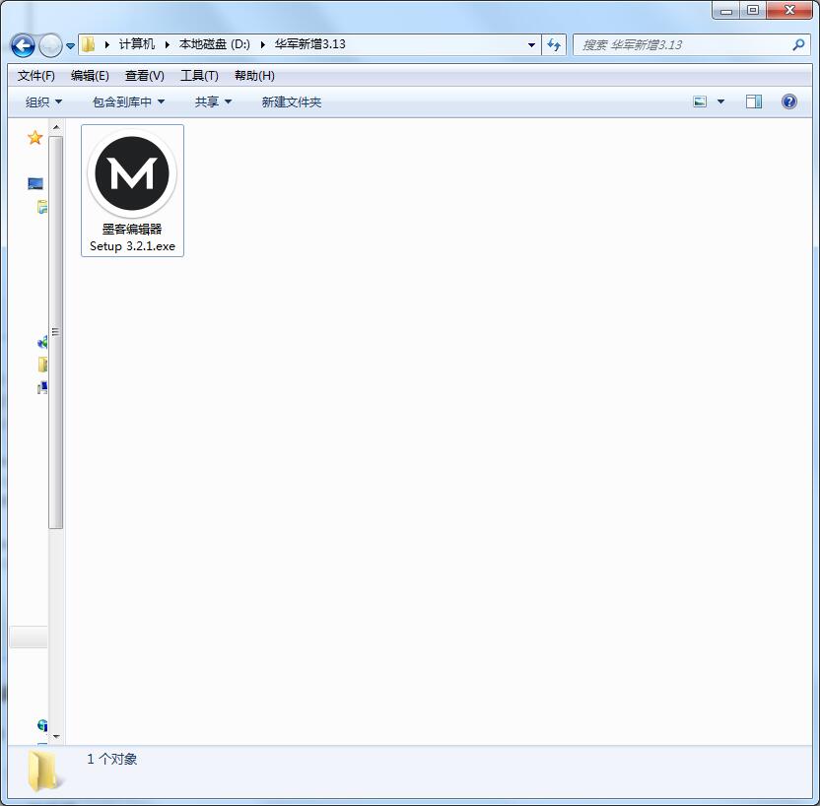Screen dimensions: 820x806
Task: Expand the arrow before 计算机 in breadcrumb
Action: pyautogui.click(x=106, y=45)
